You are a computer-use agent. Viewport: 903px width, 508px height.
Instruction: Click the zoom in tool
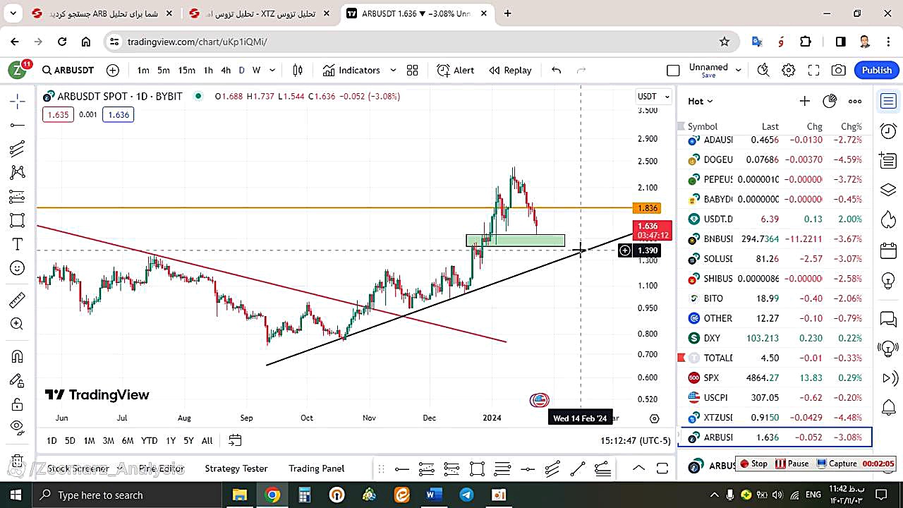point(18,325)
